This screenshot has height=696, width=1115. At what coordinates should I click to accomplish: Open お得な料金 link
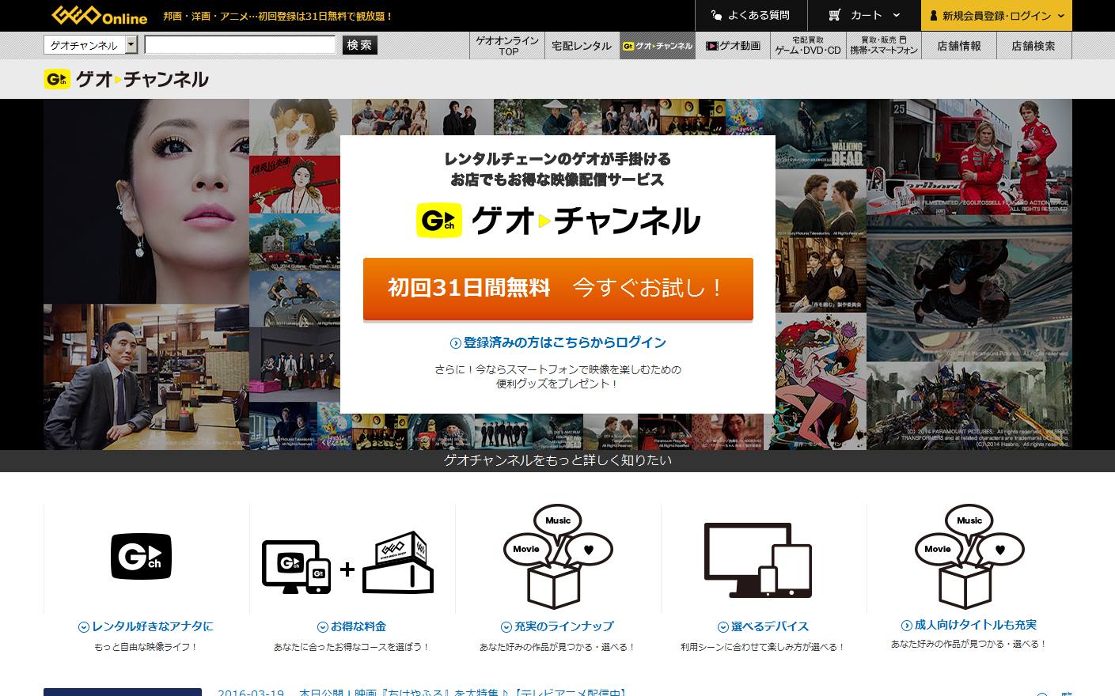(x=351, y=626)
